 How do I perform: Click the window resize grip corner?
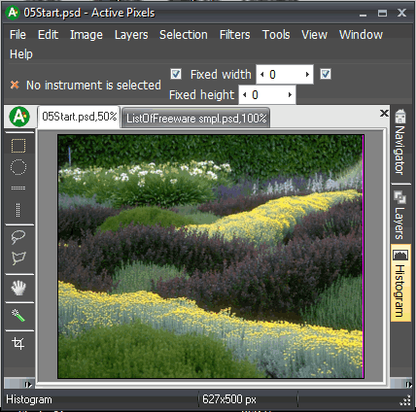[405, 401]
